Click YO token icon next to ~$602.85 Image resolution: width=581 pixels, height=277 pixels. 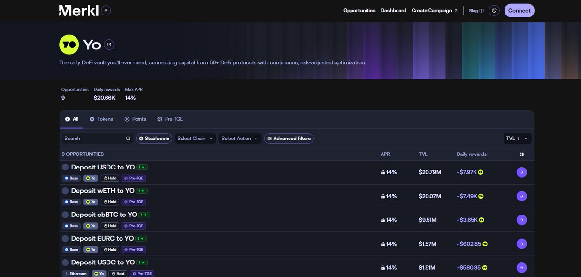[485, 244]
